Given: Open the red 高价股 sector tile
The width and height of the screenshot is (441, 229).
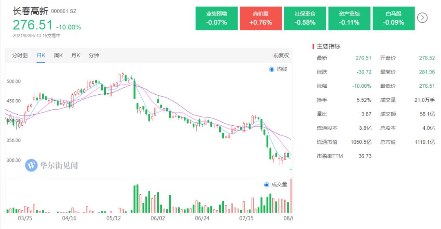Looking at the screenshot, I should (x=261, y=18).
